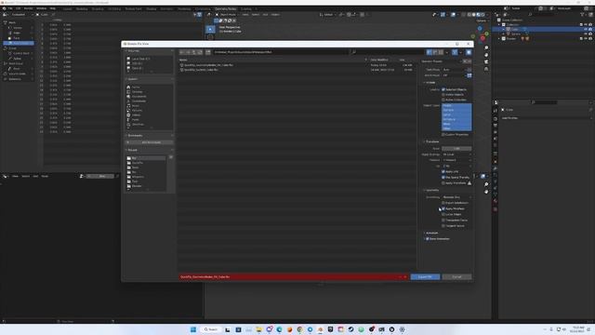Open Operator Presets dropdown
This screenshot has width=595, height=335.
(442, 61)
